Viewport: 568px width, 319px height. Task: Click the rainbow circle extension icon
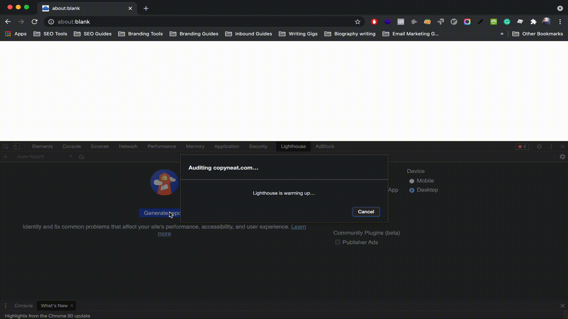[467, 22]
